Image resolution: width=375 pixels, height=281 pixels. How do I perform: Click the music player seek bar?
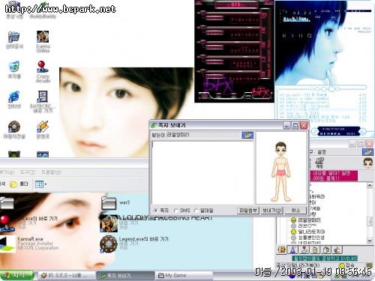coord(321,88)
